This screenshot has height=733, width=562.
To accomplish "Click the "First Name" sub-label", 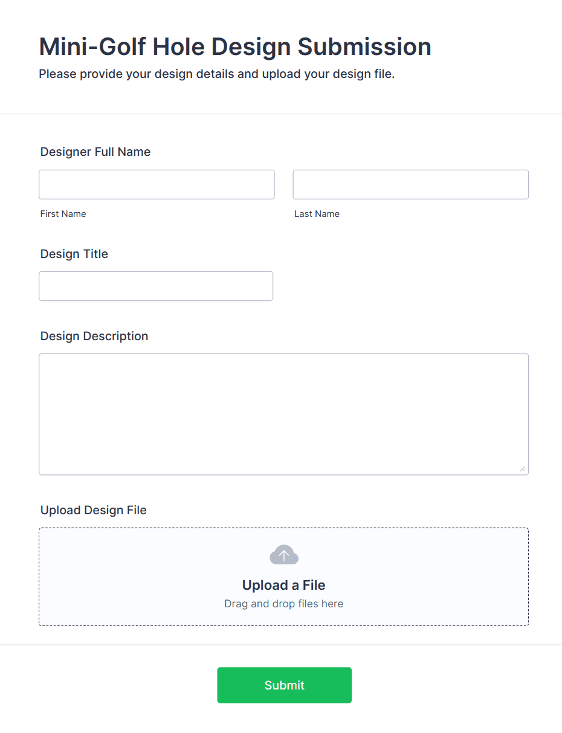I will [x=63, y=214].
